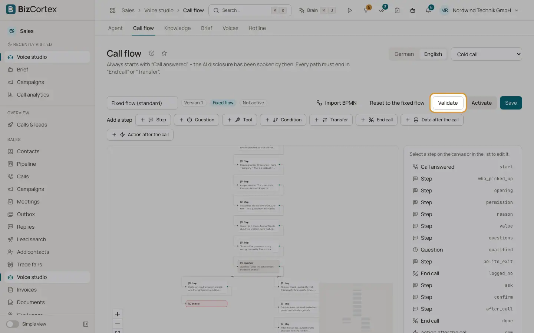Click Reset to the fixed flow
This screenshot has width=534, height=333.
click(397, 103)
